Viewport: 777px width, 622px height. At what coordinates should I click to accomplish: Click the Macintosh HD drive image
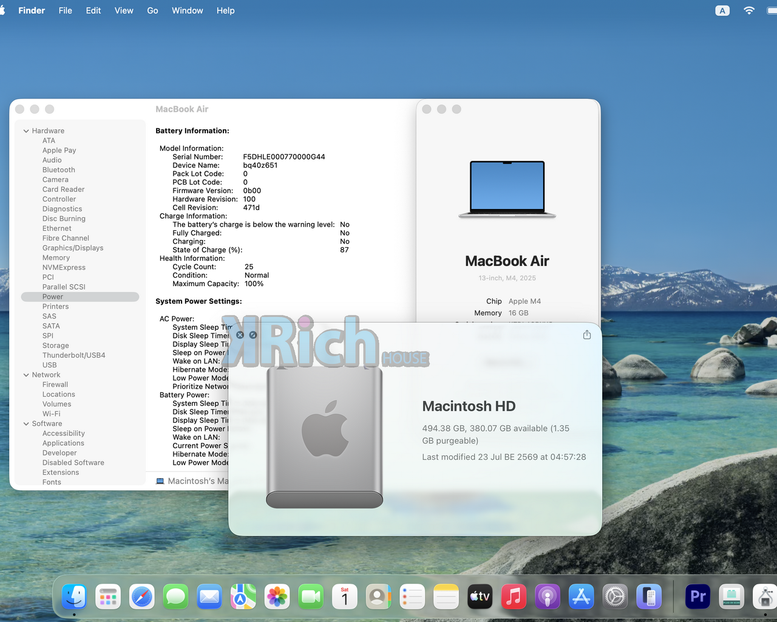pyautogui.click(x=325, y=437)
